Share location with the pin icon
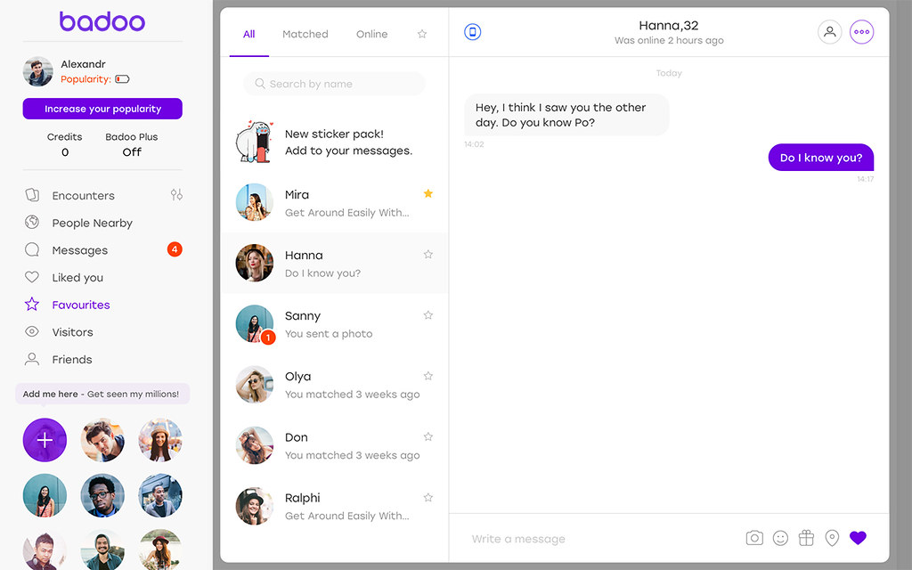The height and width of the screenshot is (570, 912). (833, 538)
